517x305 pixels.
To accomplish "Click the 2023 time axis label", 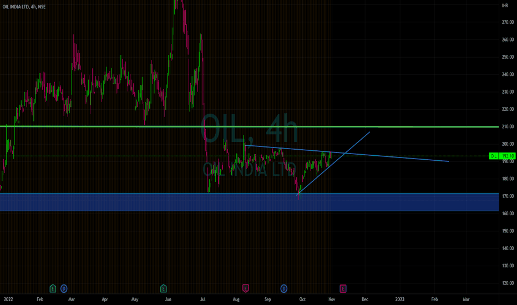I will [x=399, y=299].
